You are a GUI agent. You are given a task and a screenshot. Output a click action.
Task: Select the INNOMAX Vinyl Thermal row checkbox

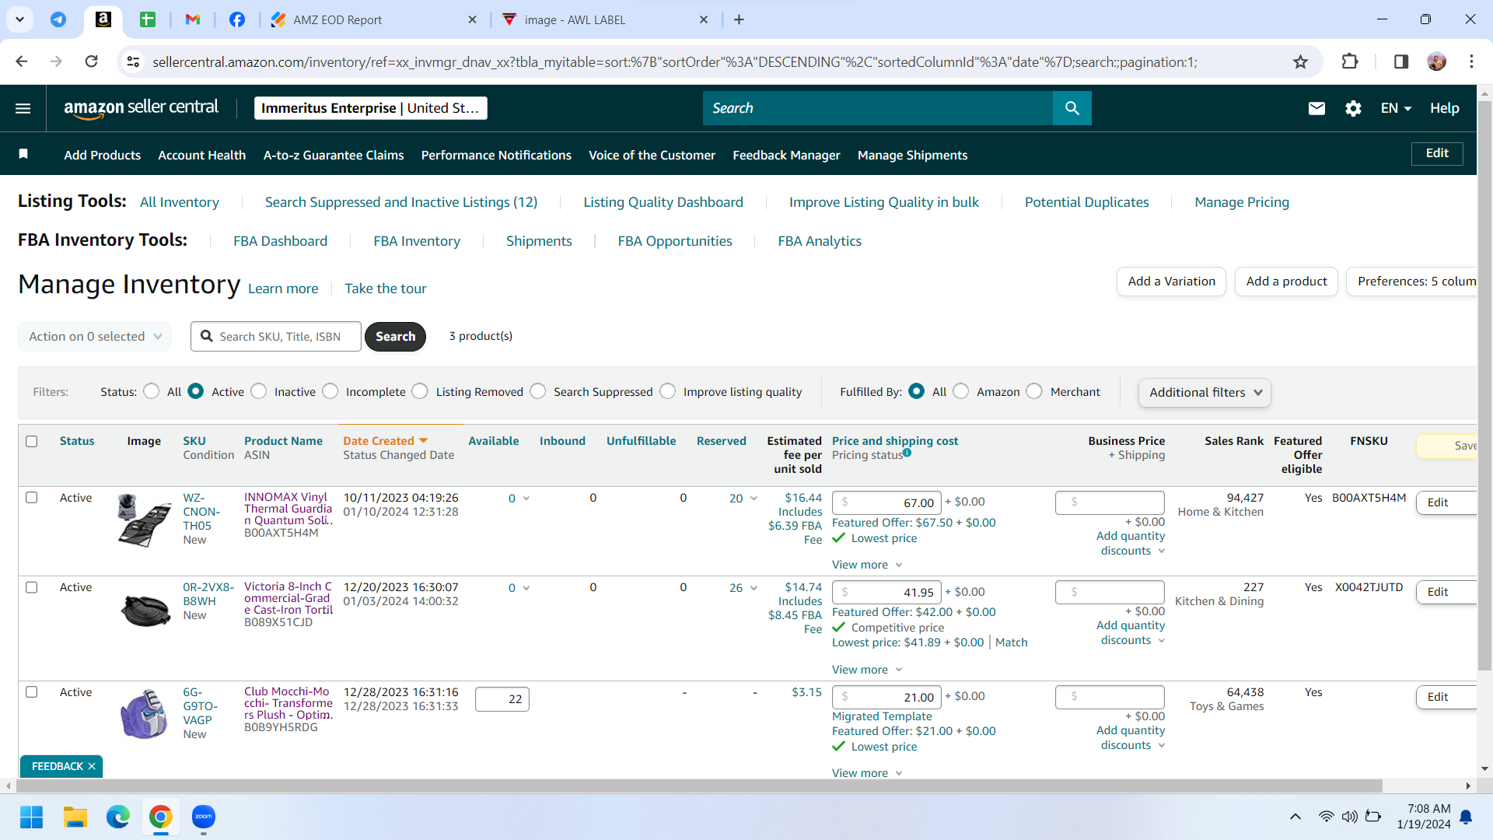32,497
